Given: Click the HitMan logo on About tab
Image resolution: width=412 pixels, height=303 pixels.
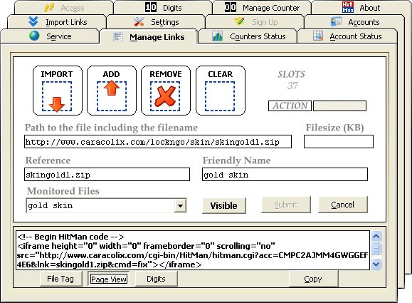Looking at the screenshot, I should click(348, 7).
